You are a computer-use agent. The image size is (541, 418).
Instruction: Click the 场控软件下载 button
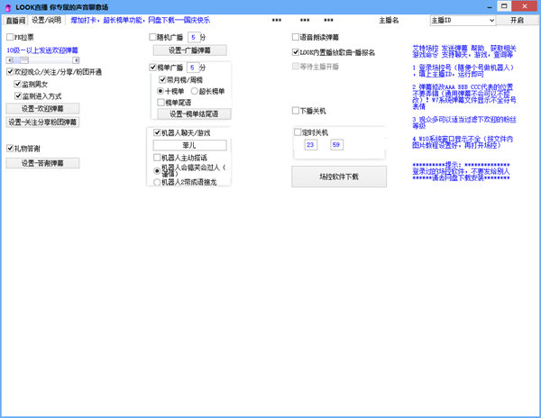(339, 177)
